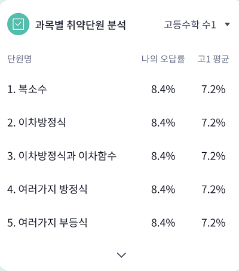
Task: Click 복소수 my error rate 8.4%
Action: [163, 90]
